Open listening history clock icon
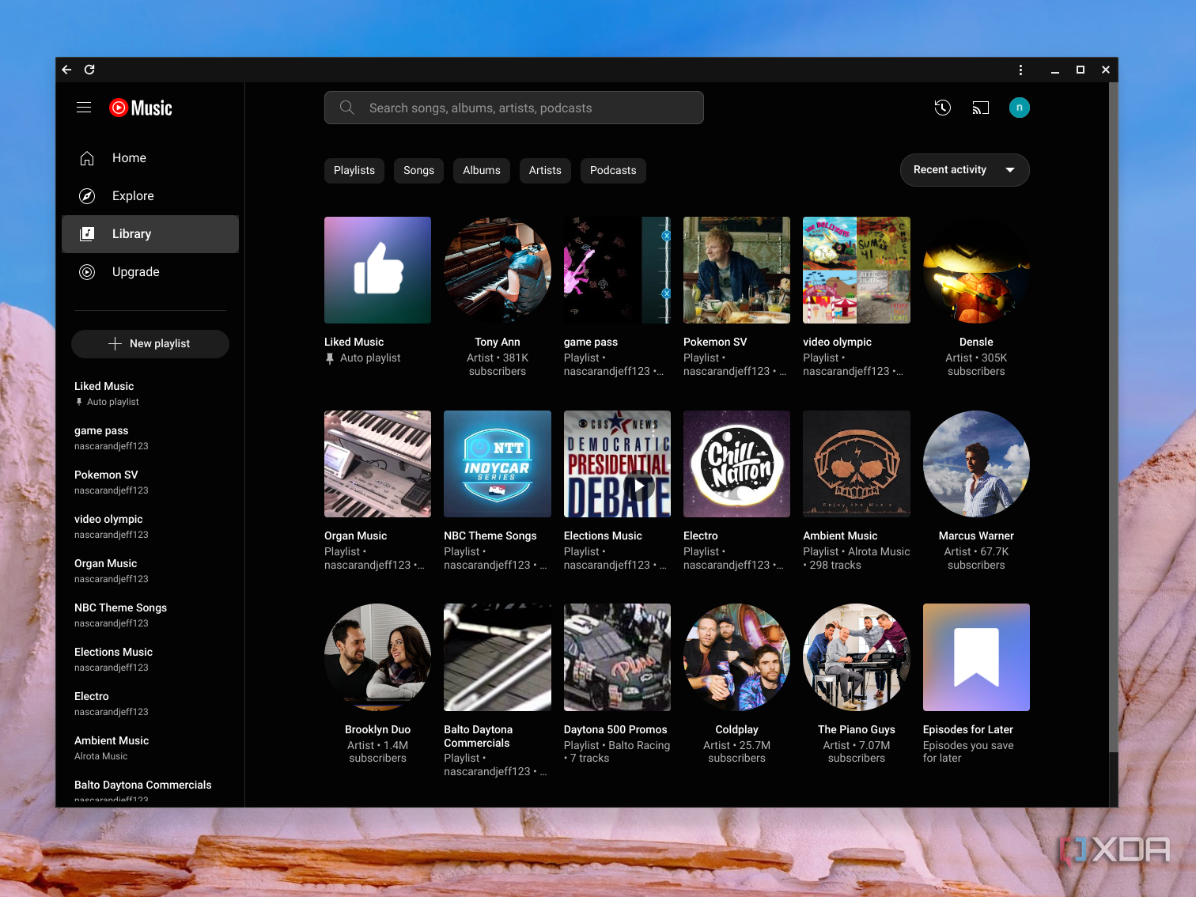 pos(942,108)
